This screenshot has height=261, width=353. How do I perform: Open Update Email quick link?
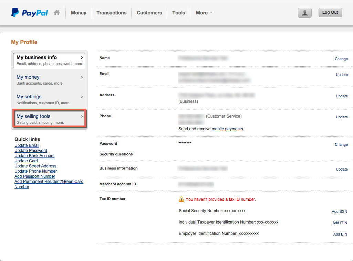[27, 145]
